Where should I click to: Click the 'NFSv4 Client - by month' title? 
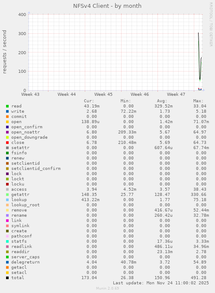point(107,6)
